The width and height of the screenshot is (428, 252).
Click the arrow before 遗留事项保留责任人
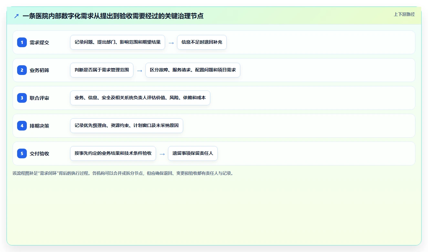162,154
